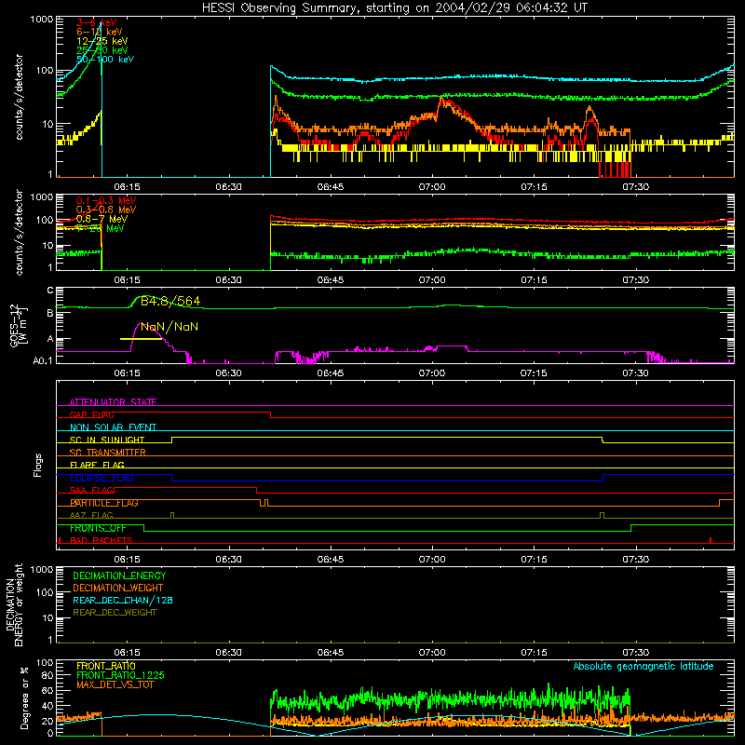Click the DECIMATION_WEIGHT legend label
745x745 pixels.
click(118, 588)
